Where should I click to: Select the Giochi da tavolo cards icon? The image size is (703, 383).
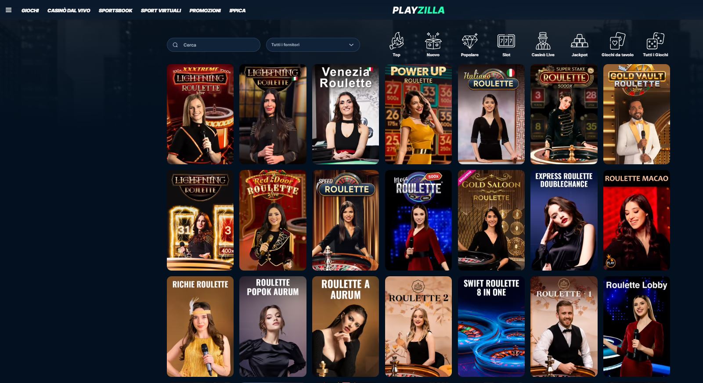point(617,41)
